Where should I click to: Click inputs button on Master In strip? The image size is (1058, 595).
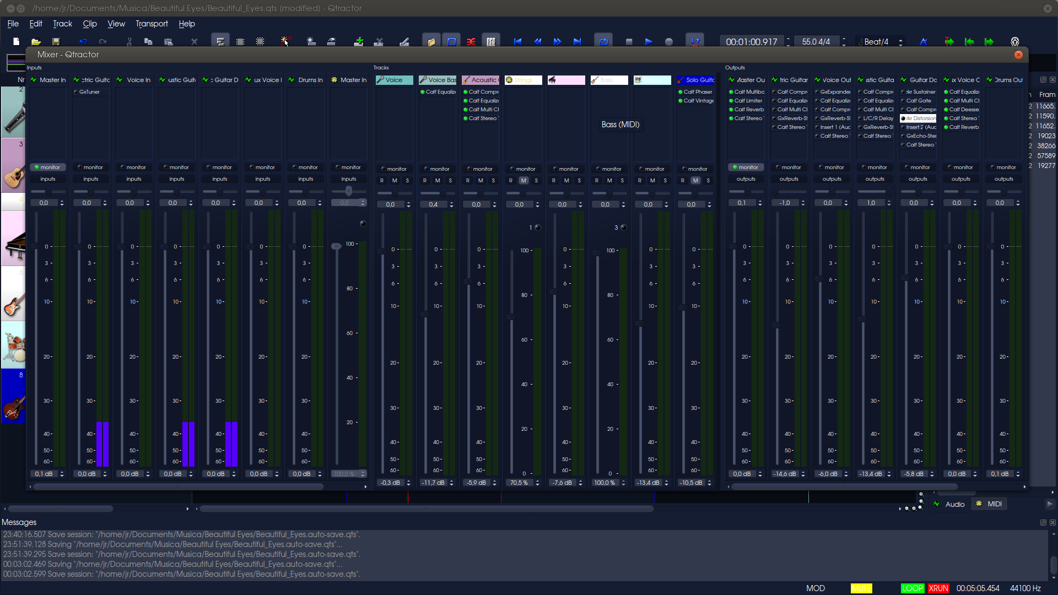(x=48, y=179)
